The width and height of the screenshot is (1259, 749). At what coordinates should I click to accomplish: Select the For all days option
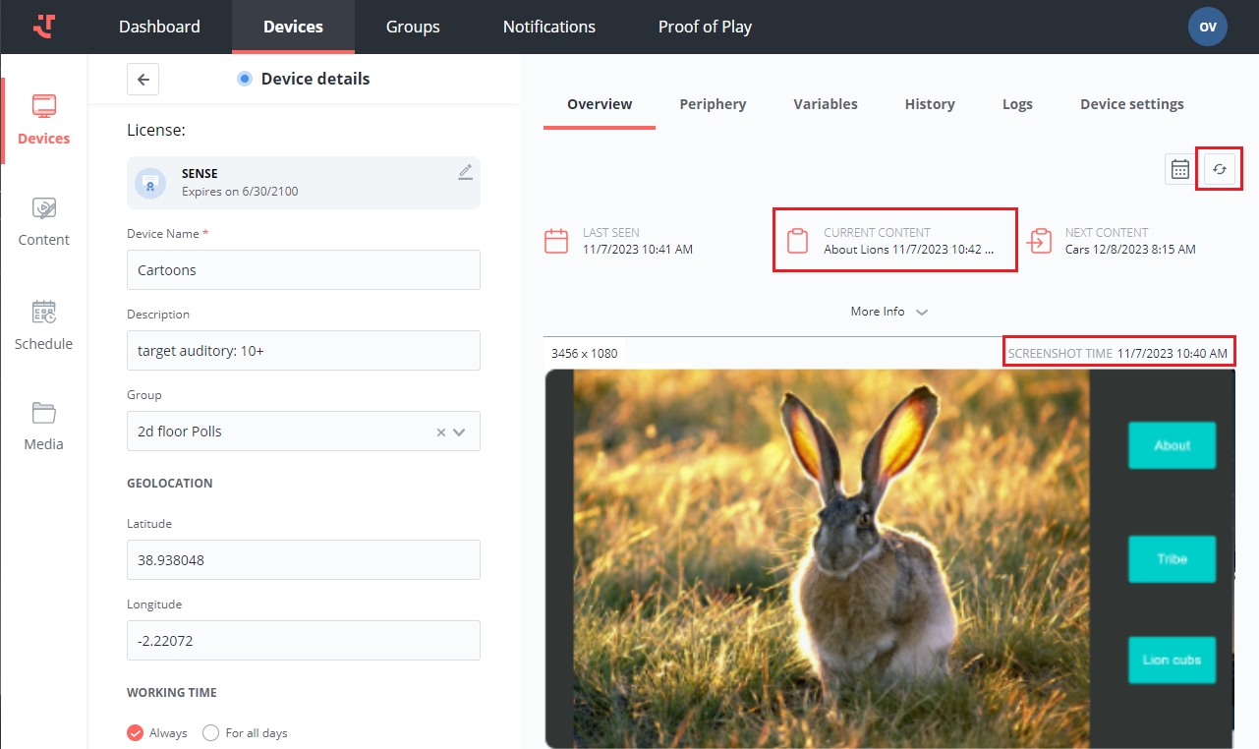point(210,732)
